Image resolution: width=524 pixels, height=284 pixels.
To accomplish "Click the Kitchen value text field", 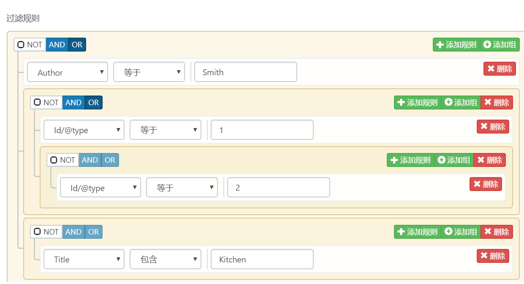I will [262, 259].
